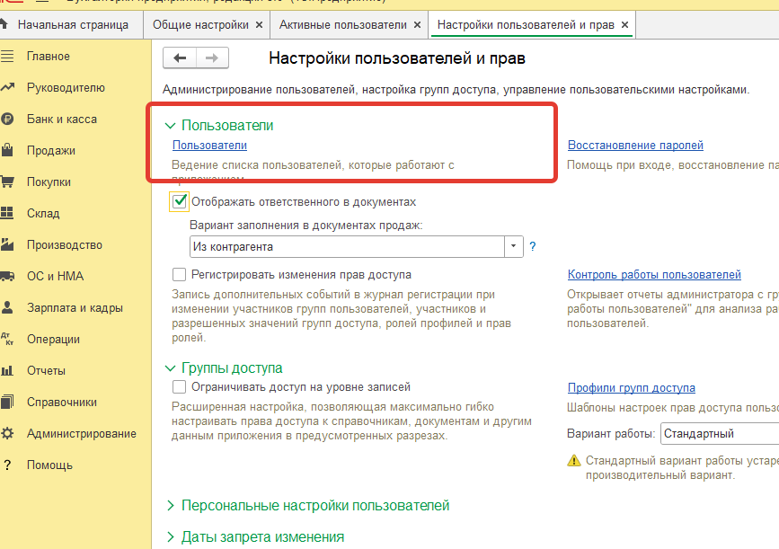Open the Администрирование section
The height and width of the screenshot is (549, 779).
(x=82, y=434)
